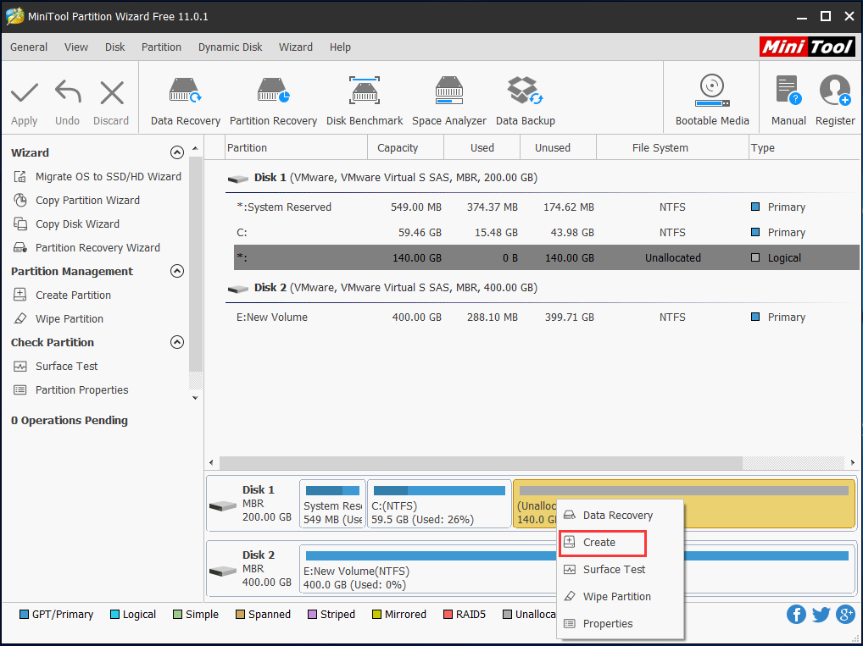
Task: Choose Data Recovery in the context menu
Action: pos(621,515)
